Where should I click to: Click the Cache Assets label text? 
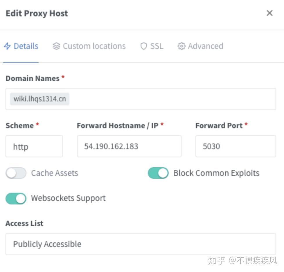[55, 173]
